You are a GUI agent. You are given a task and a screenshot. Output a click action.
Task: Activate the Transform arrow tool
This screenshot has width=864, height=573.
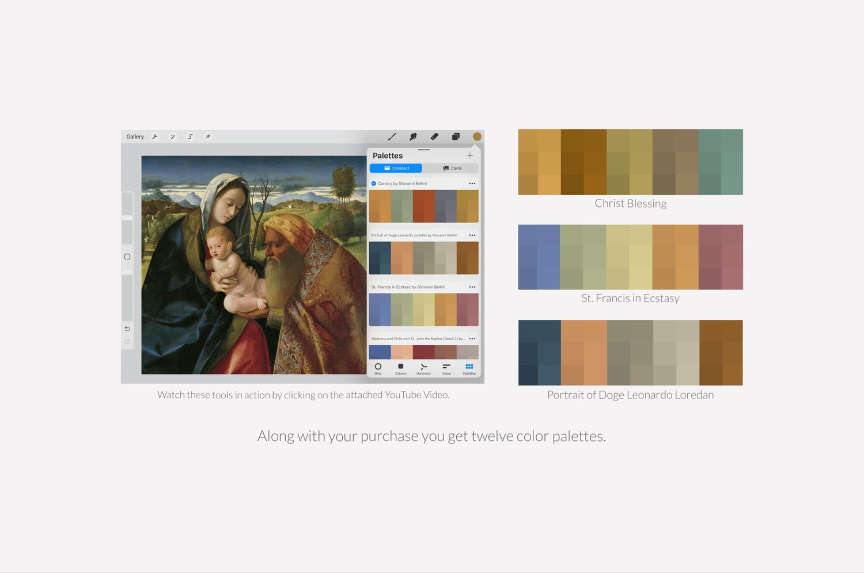point(207,137)
